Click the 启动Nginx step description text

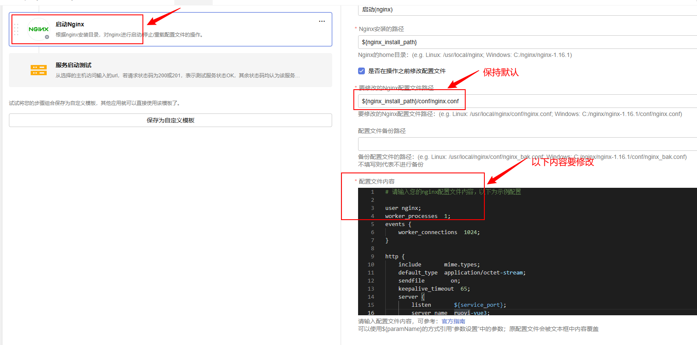(130, 35)
